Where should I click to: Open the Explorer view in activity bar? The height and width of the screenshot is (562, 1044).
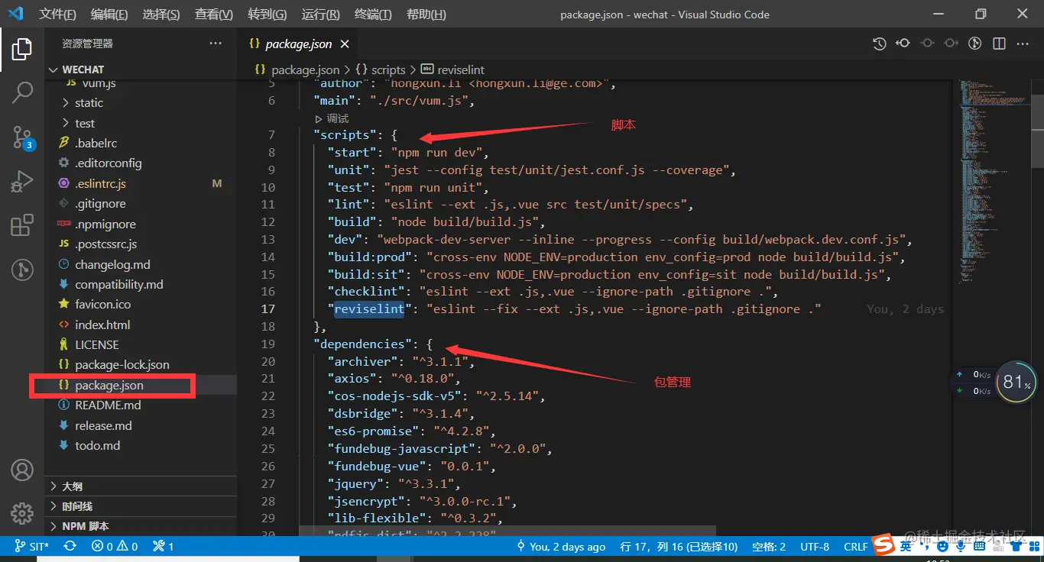pos(22,50)
